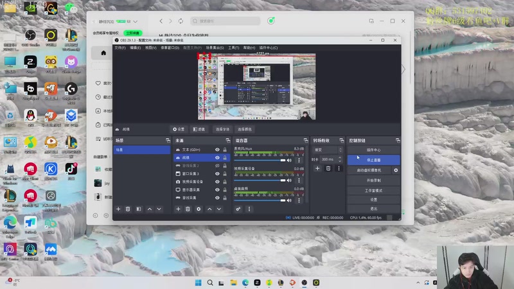Click the 桌面音频 volume slider
514x289 pixels.
(x=260, y=200)
